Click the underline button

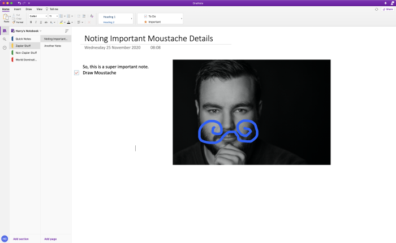tap(41, 22)
